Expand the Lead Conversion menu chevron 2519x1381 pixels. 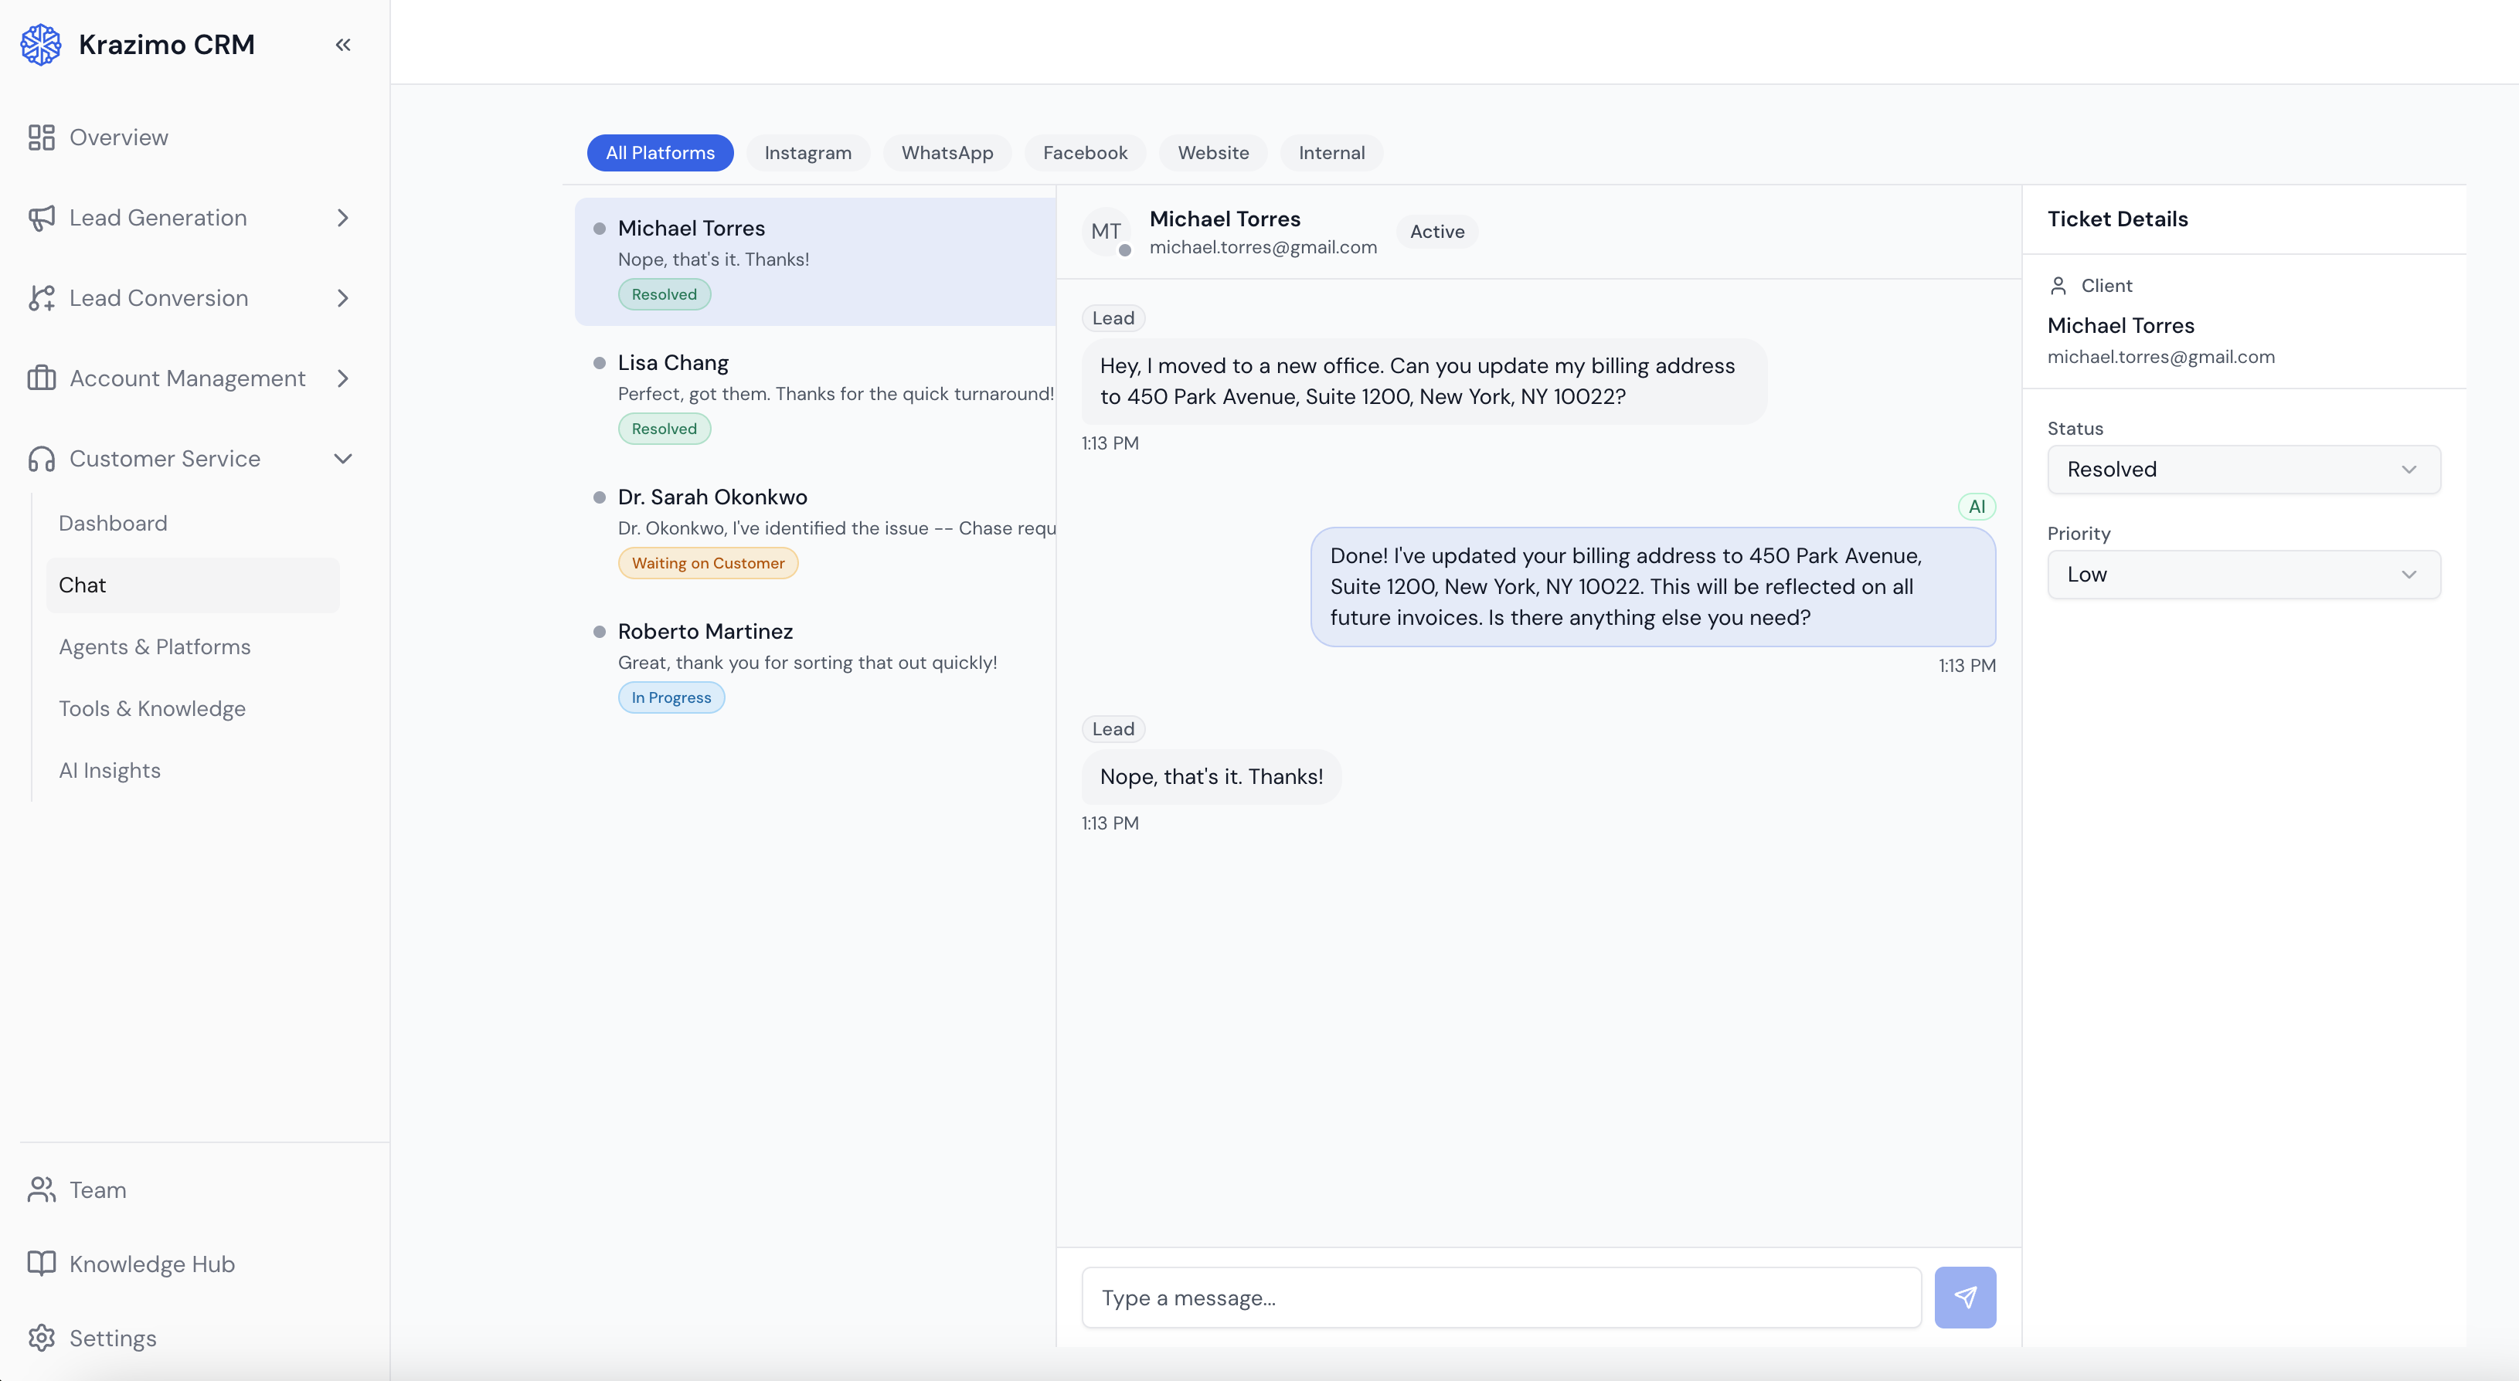pyautogui.click(x=342, y=298)
